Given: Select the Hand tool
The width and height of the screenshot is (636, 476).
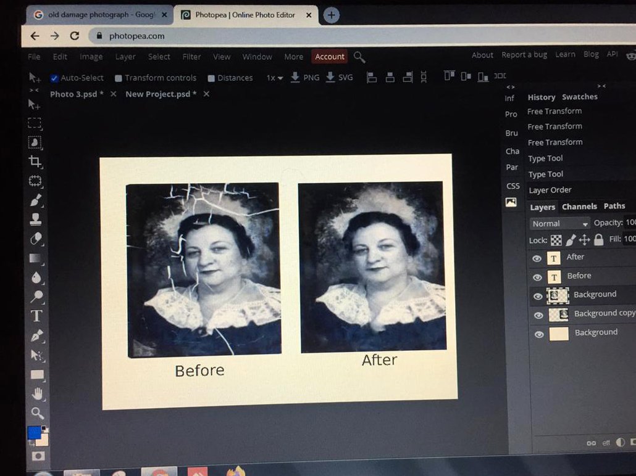Looking at the screenshot, I should click(37, 393).
